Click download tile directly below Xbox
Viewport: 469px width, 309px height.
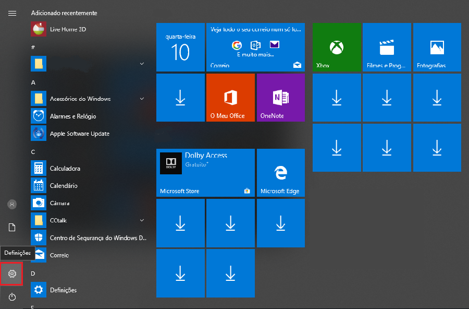(x=337, y=98)
